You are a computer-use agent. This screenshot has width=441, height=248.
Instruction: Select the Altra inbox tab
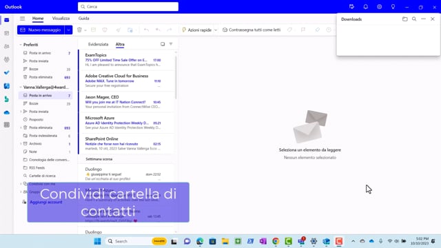(120, 44)
